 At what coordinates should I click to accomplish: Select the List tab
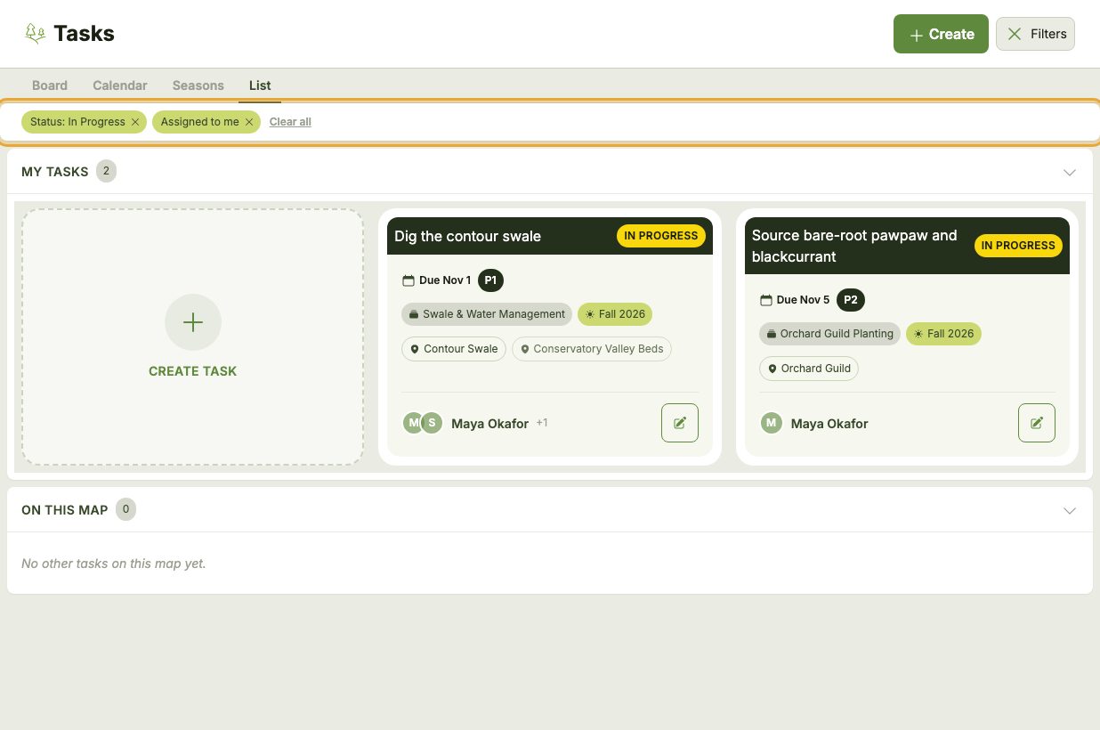[260, 85]
